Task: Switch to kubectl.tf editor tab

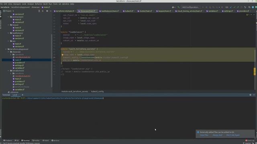Action: click(128, 11)
